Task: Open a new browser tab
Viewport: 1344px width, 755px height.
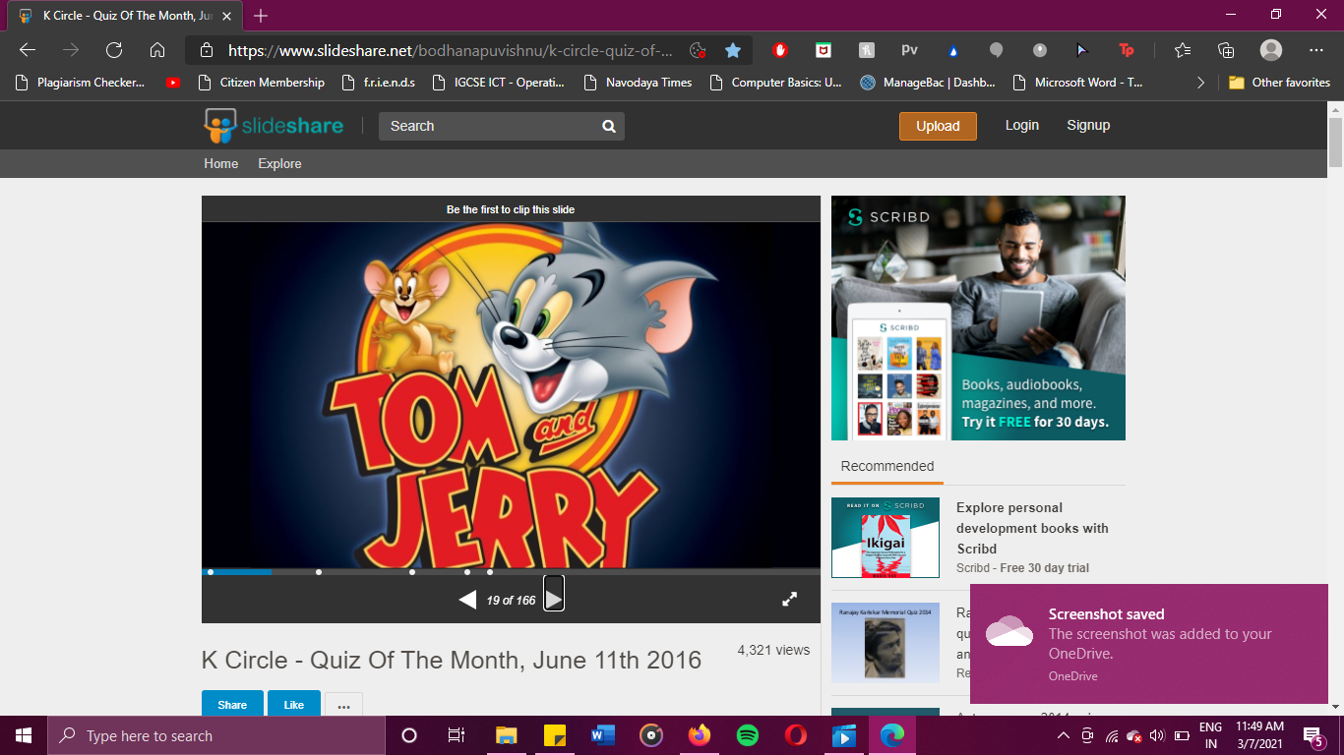Action: [x=261, y=16]
